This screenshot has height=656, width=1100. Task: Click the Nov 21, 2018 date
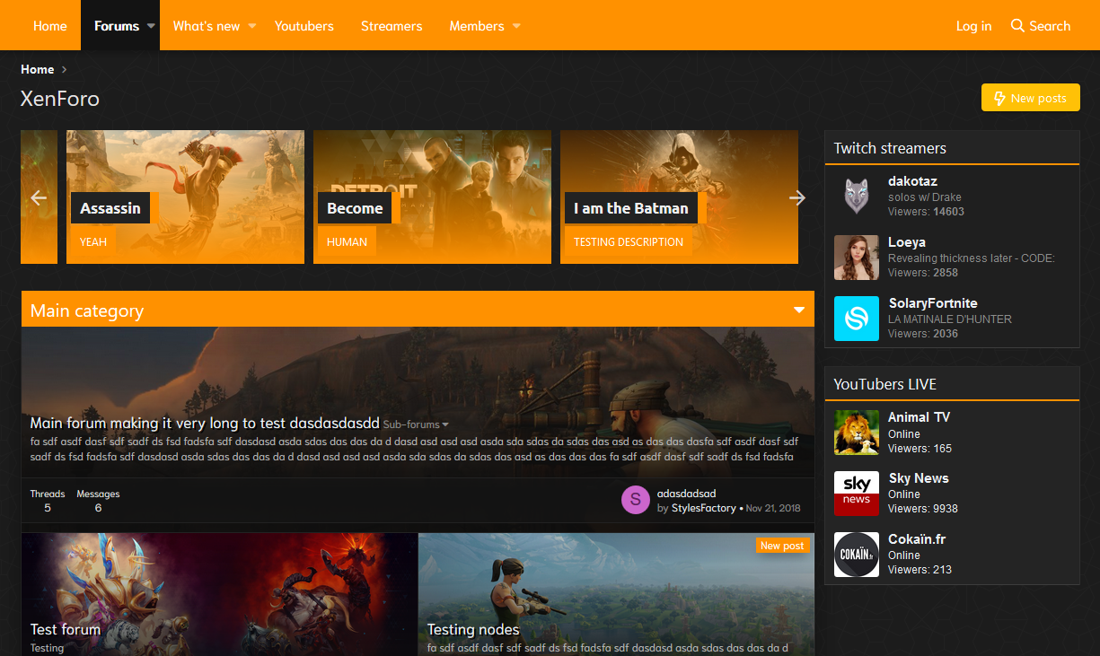point(773,508)
